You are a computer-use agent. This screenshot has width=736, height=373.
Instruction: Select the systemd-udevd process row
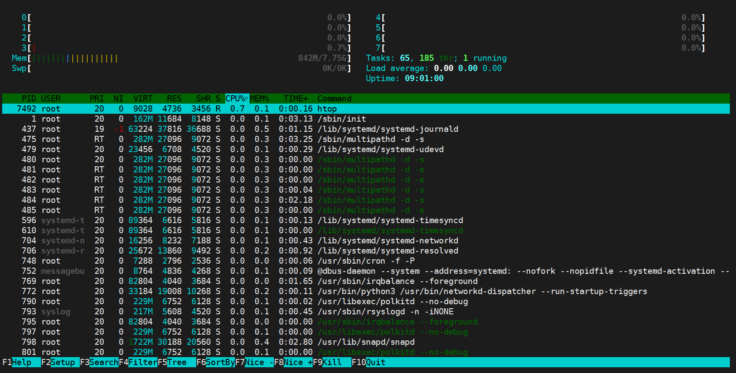pyautogui.click(x=366, y=149)
